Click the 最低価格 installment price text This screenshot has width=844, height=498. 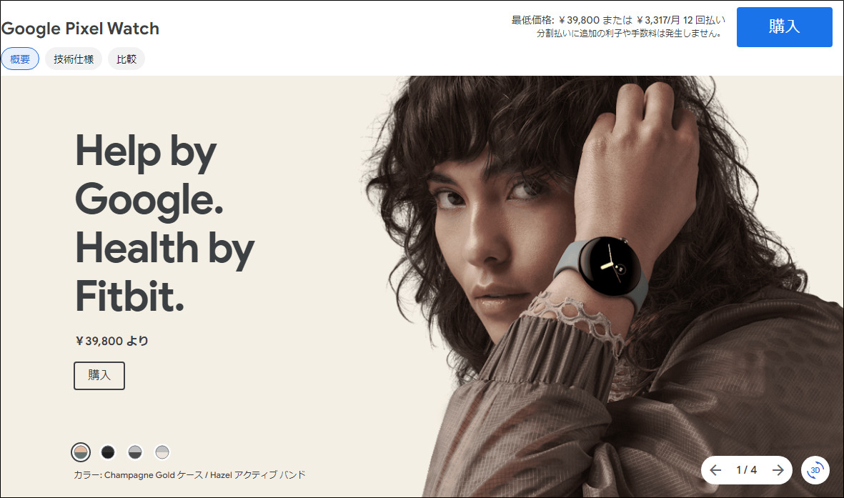click(x=618, y=20)
